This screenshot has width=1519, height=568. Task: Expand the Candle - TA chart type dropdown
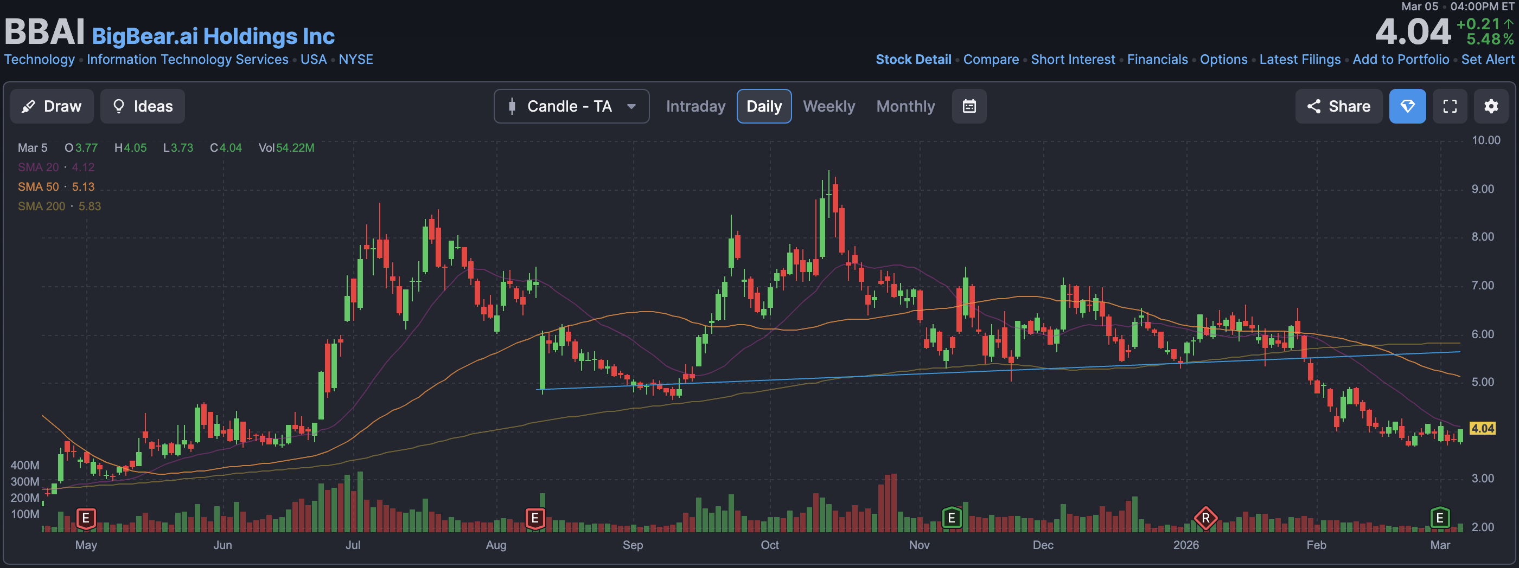pos(571,106)
